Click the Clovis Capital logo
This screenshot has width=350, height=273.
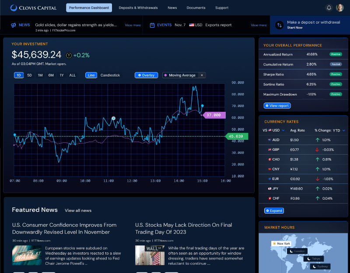(33, 8)
